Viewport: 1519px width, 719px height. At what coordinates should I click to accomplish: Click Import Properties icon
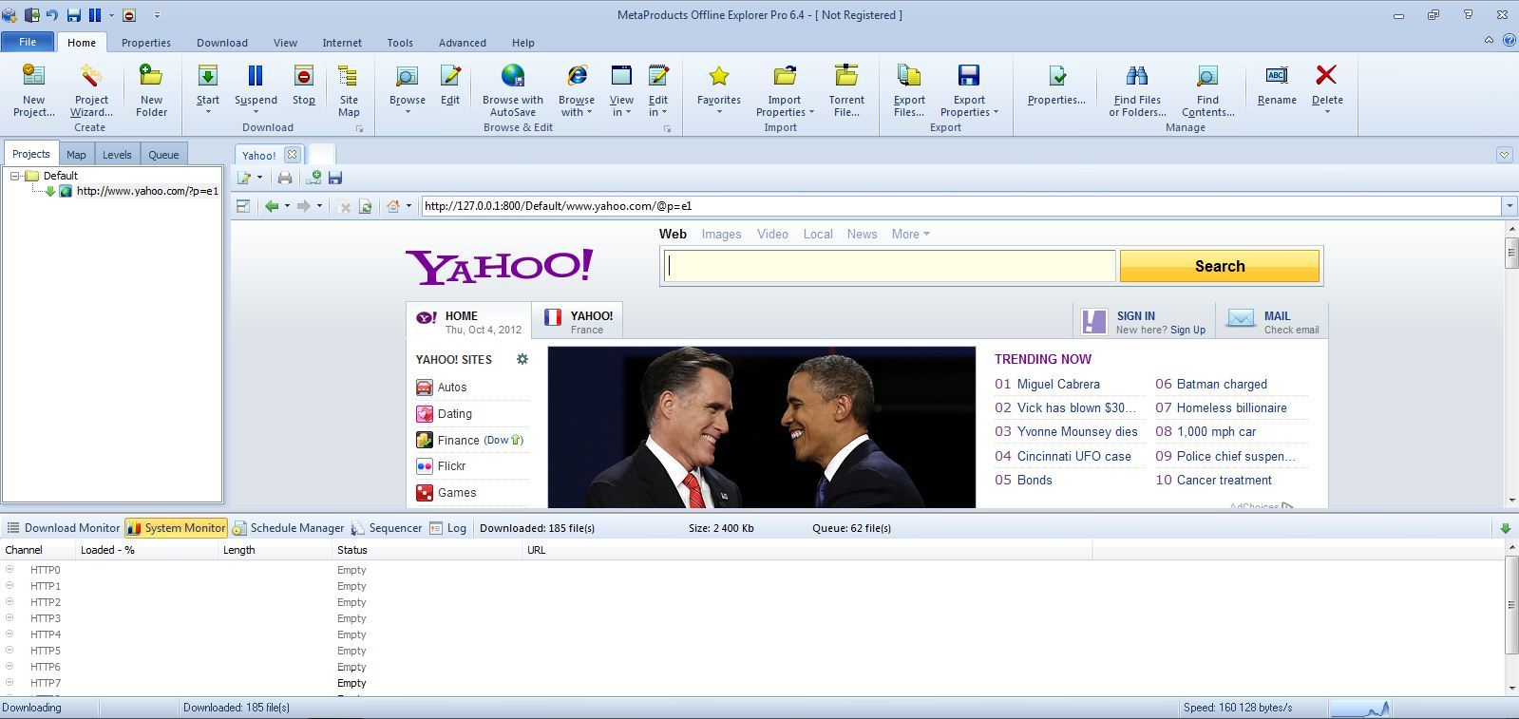[785, 76]
